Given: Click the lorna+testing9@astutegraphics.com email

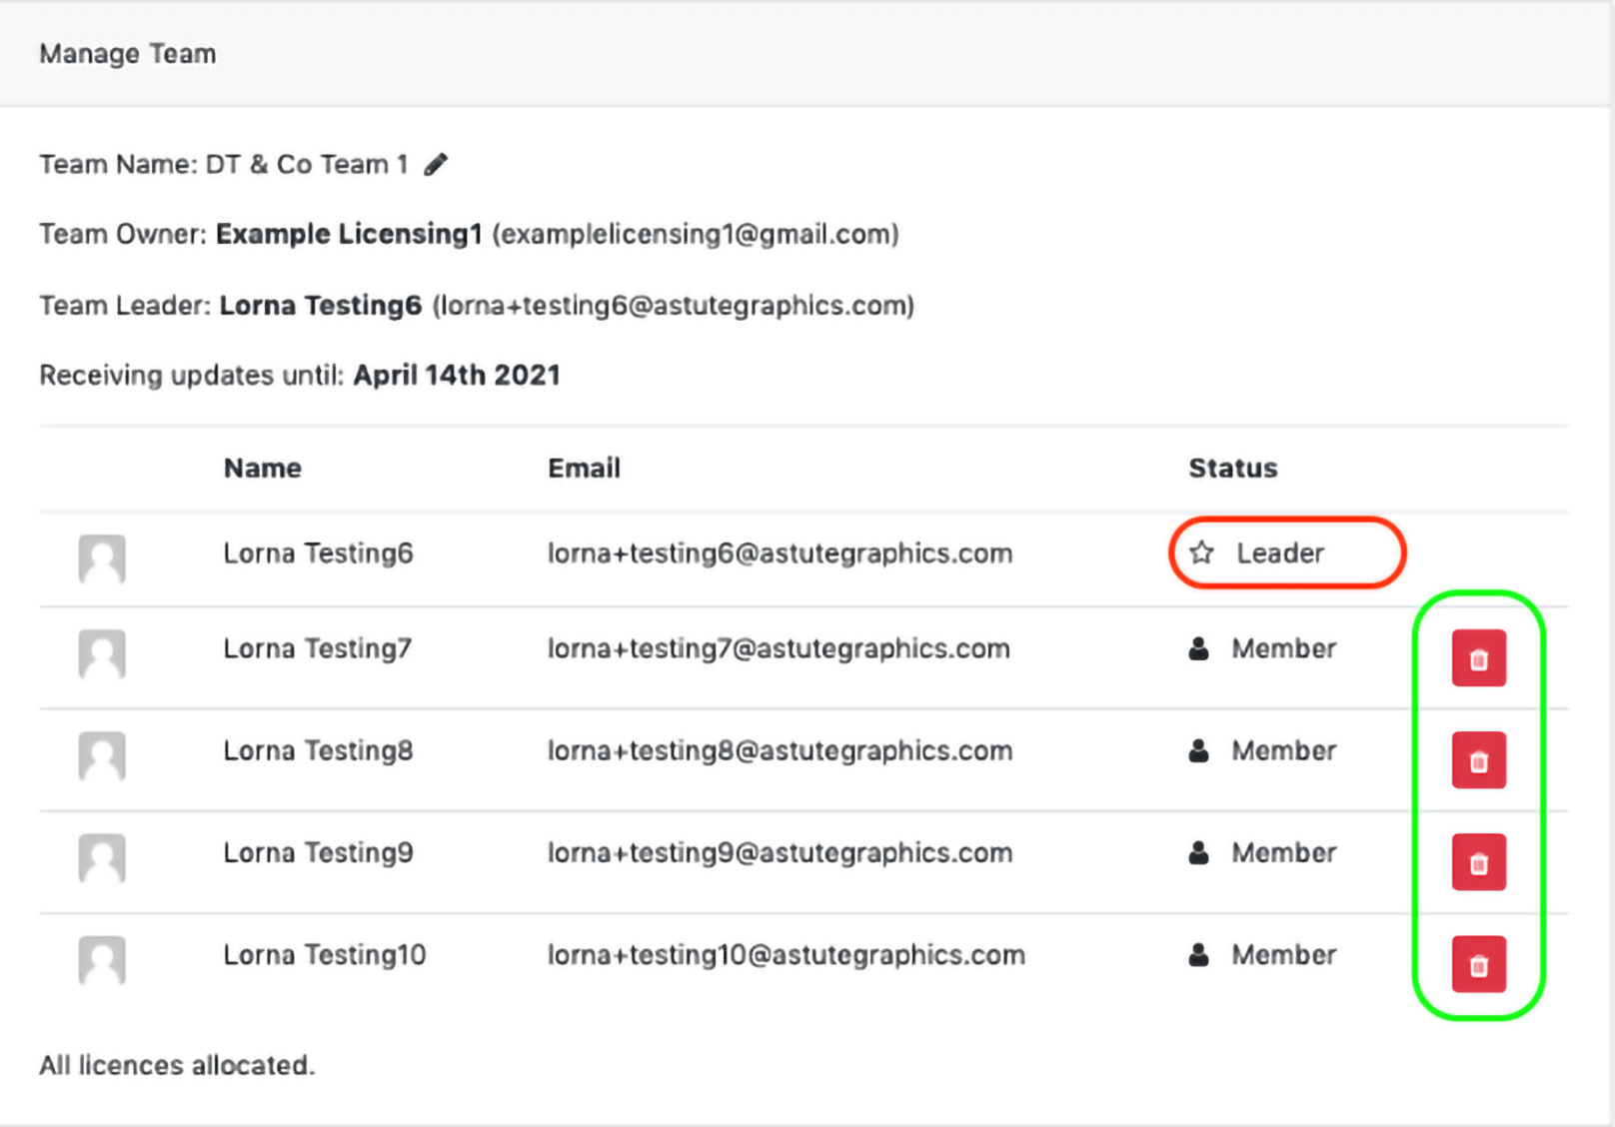Looking at the screenshot, I should [780, 853].
